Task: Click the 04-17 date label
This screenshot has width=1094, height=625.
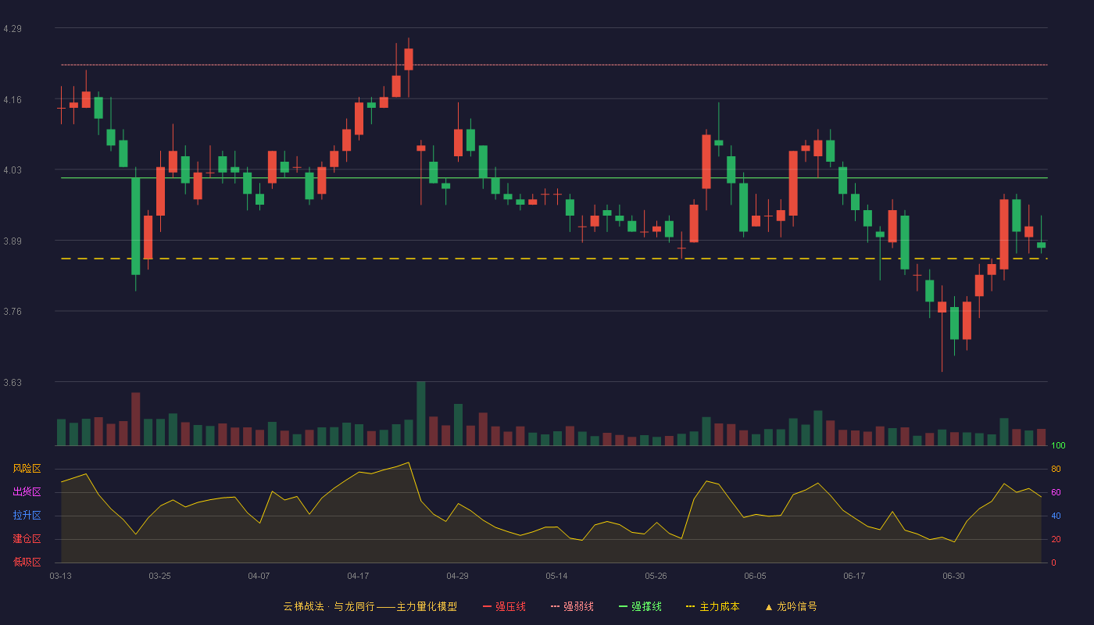Action: (358, 576)
